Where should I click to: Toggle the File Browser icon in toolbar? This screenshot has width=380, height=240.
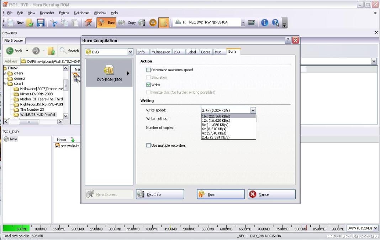(164, 23)
